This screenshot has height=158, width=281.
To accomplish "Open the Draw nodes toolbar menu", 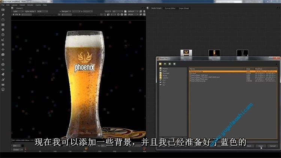I will (x=3, y=15).
